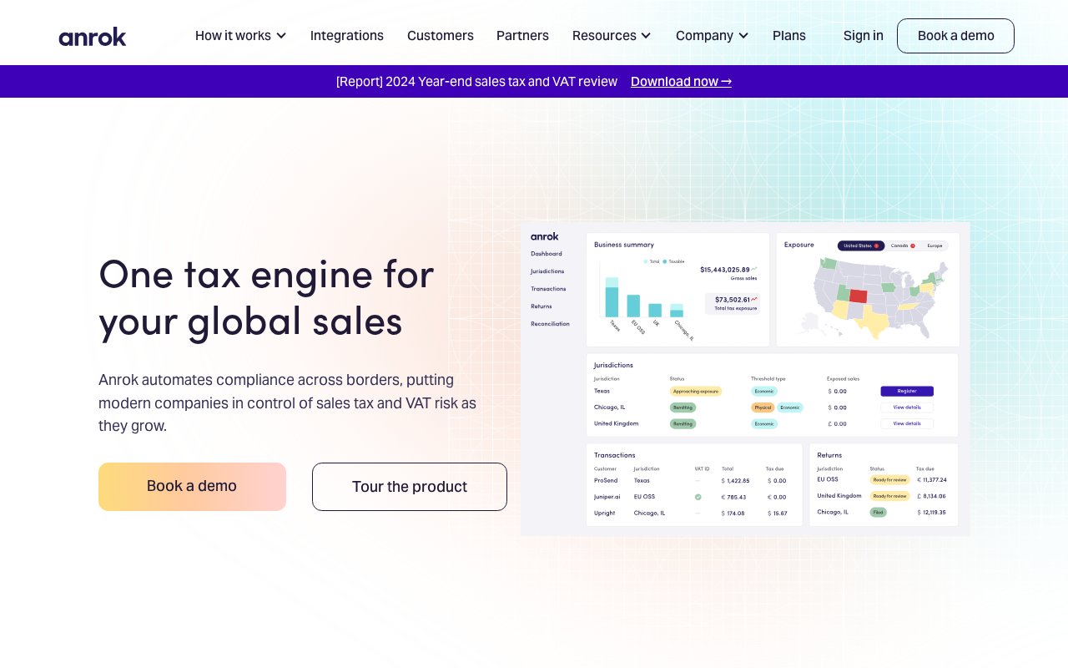Click the Sign in link
Image resolution: width=1068 pixels, height=668 pixels.
pyautogui.click(x=864, y=36)
